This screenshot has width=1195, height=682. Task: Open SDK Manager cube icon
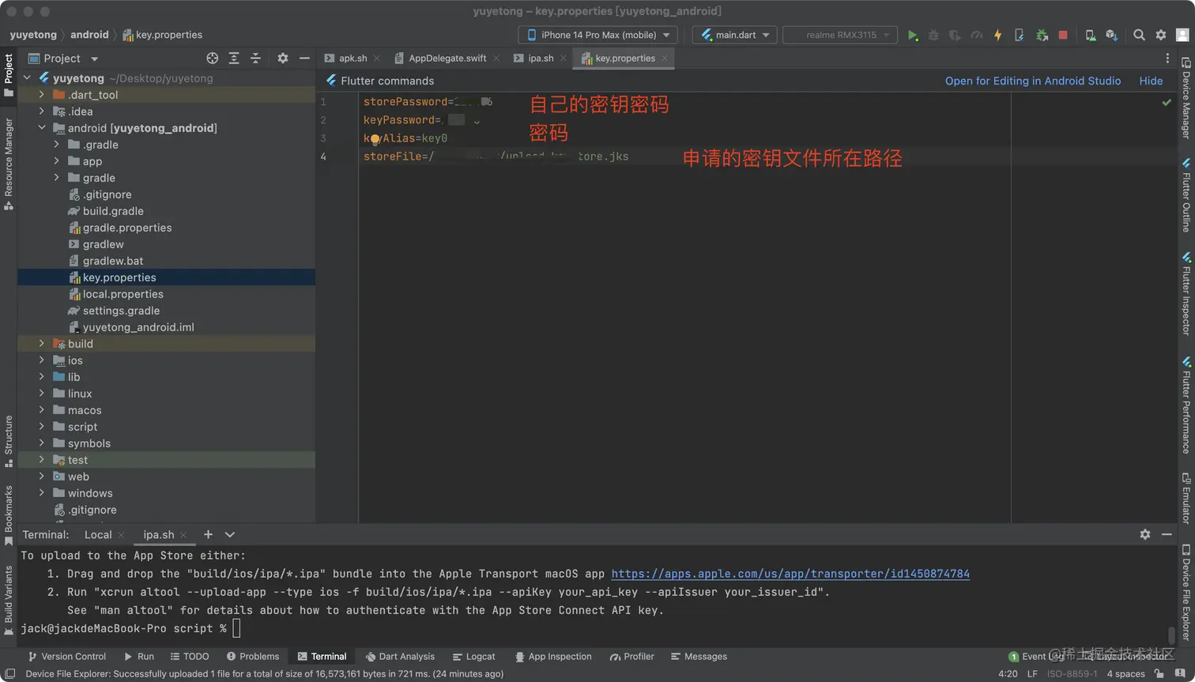click(x=1111, y=35)
